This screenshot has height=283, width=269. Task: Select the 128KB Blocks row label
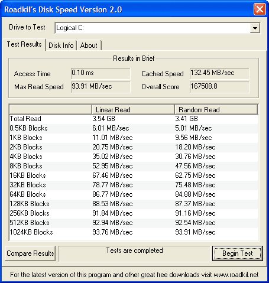[30, 204]
